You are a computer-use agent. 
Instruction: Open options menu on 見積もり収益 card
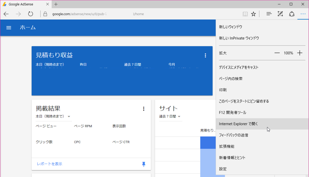(x=205, y=55)
